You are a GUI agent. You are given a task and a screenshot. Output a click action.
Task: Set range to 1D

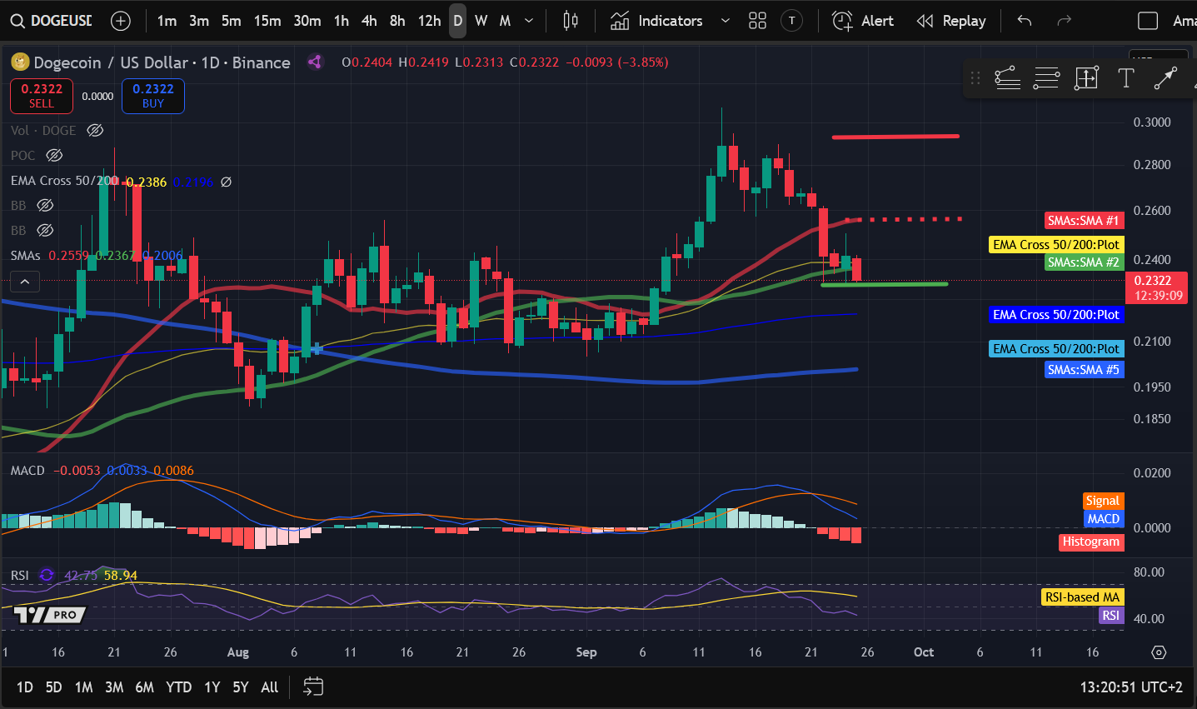pos(25,687)
